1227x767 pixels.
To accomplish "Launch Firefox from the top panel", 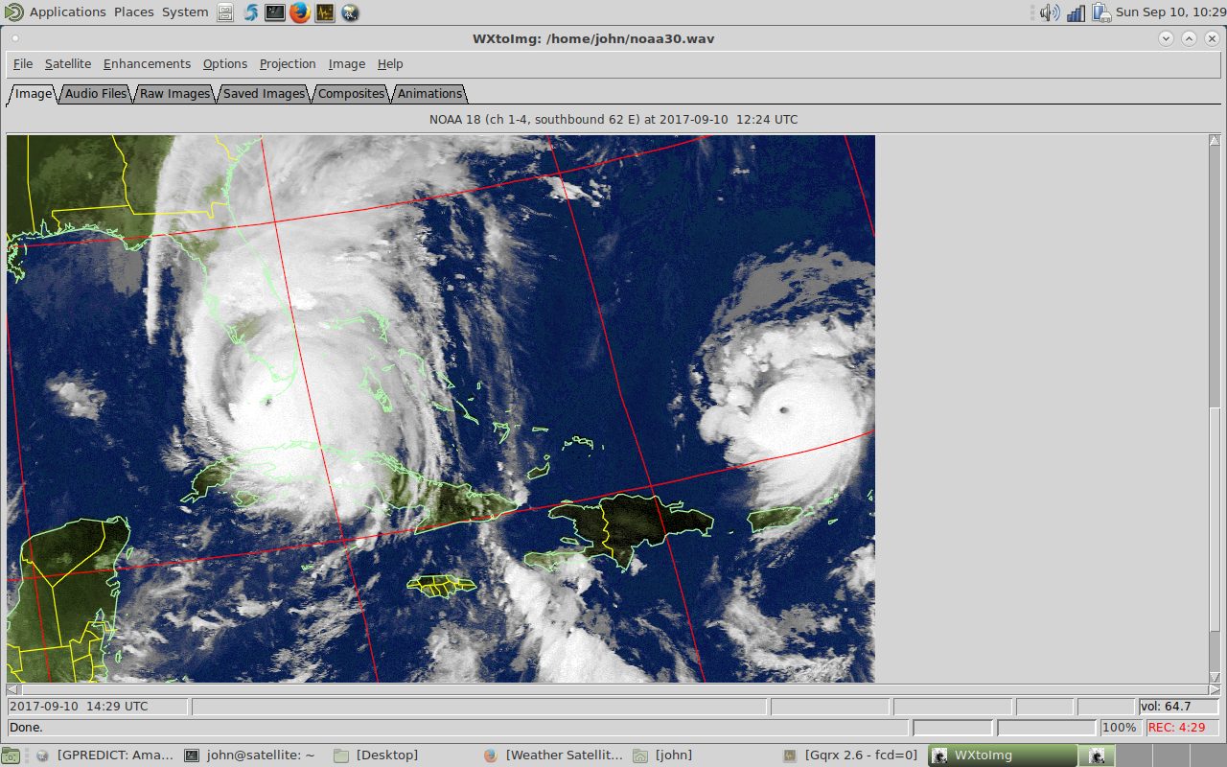I will point(300,12).
